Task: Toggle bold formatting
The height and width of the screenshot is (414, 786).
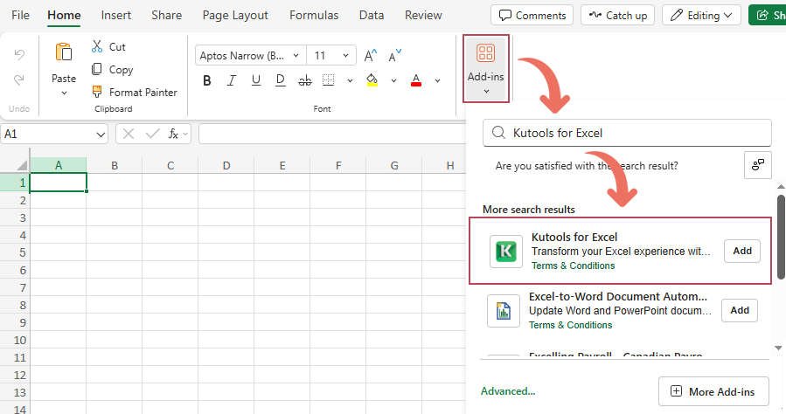Action: click(207, 80)
